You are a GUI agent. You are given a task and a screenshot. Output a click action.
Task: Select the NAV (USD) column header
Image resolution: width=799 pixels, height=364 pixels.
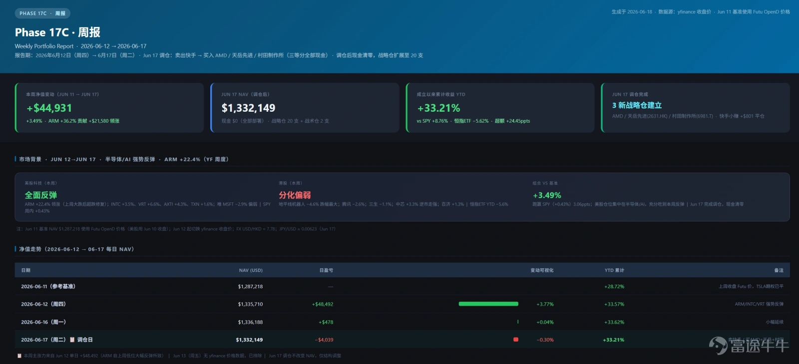(x=251, y=270)
